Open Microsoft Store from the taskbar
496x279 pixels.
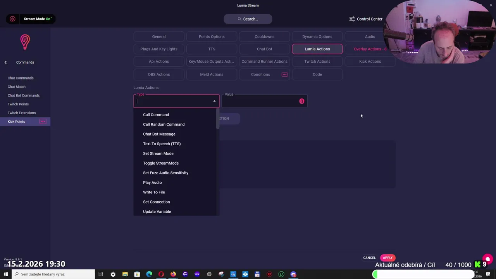click(137, 274)
